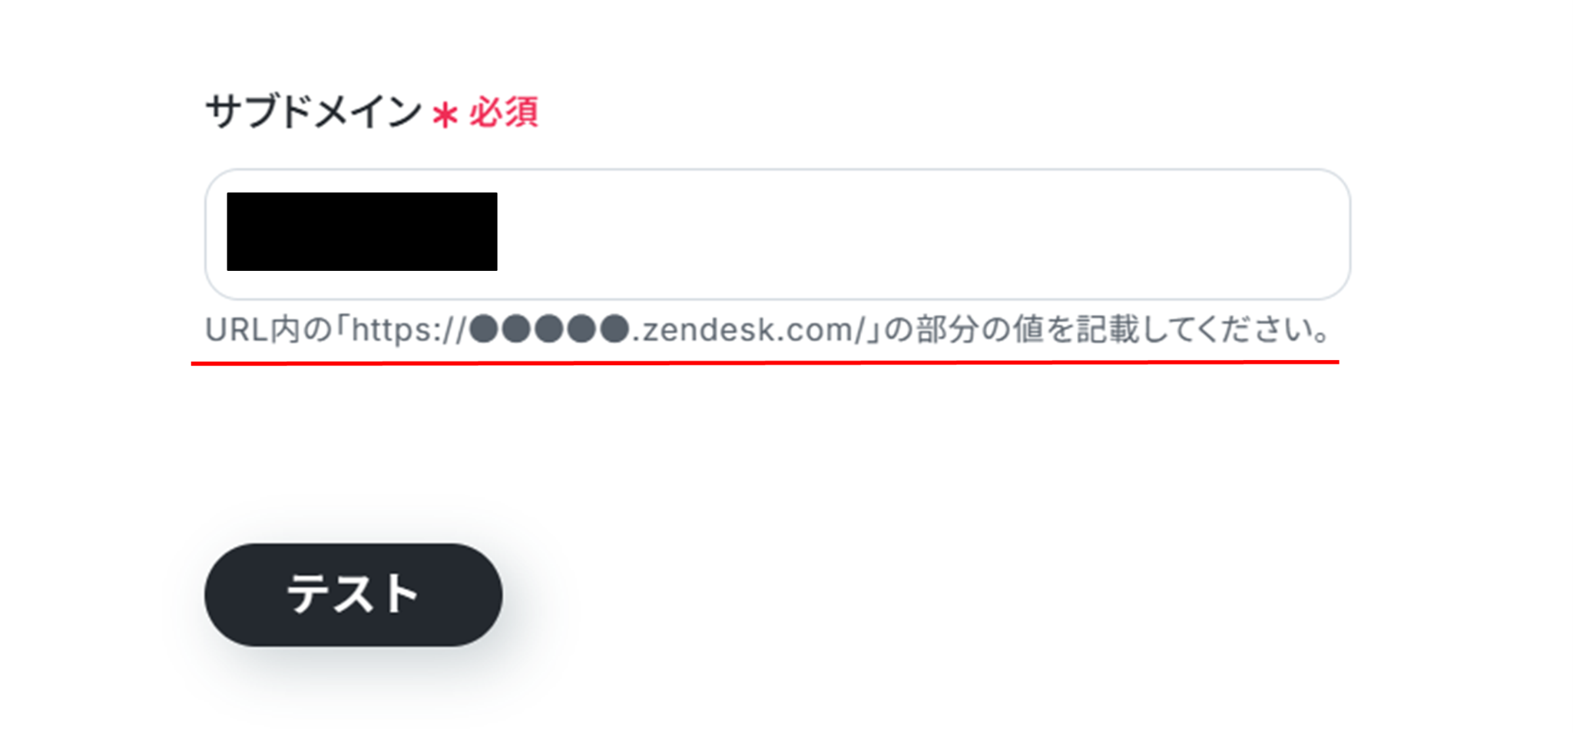This screenshot has height=733, width=1573.
Task: Click the helper text starting with URL内の
Action: pos(768,330)
